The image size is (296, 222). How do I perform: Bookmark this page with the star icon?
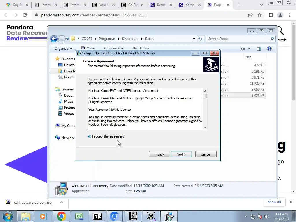click(x=260, y=15)
